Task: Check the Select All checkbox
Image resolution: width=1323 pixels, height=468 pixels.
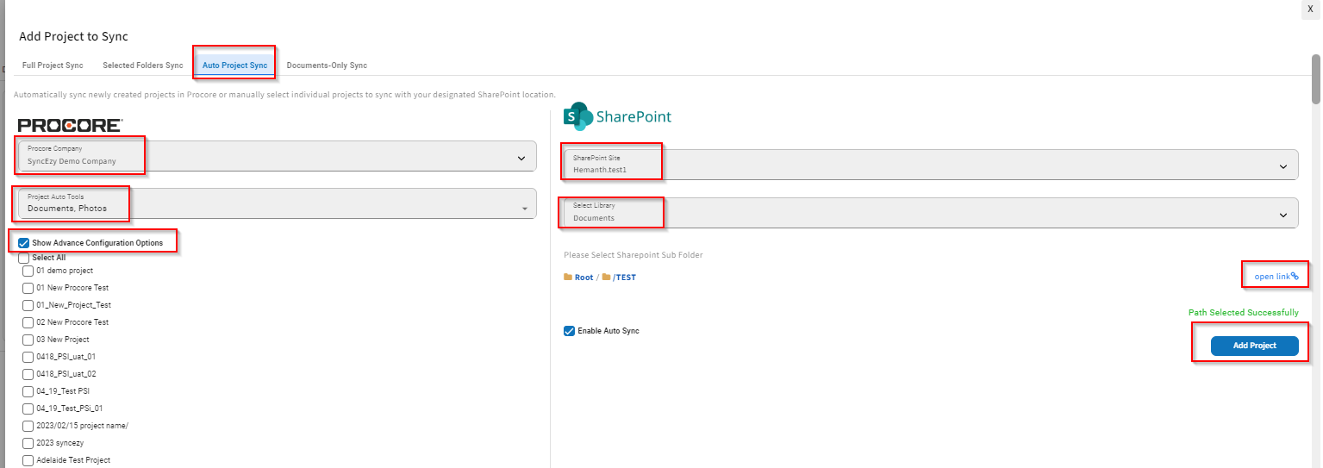Action: click(24, 258)
